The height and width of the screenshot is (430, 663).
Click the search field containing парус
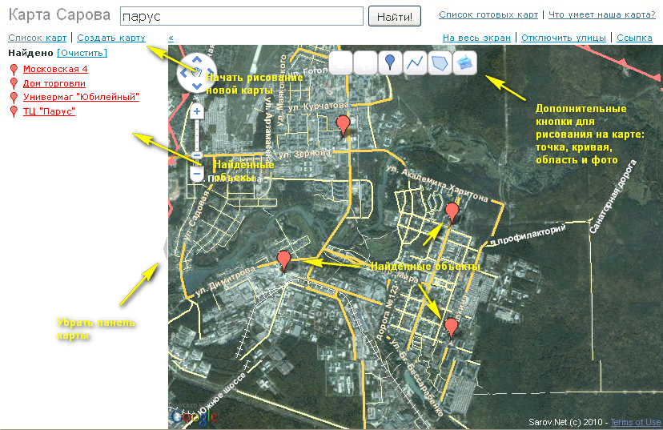pyautogui.click(x=241, y=16)
